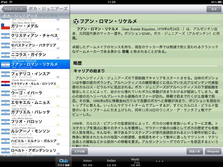Image resolution: width=223 pixels, height=167 pixels.
Task: Select player ニコラス・ガイタン
Action: [x=35, y=55]
